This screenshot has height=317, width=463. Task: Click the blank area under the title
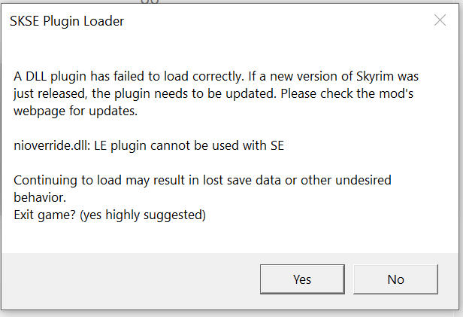pyautogui.click(x=230, y=50)
